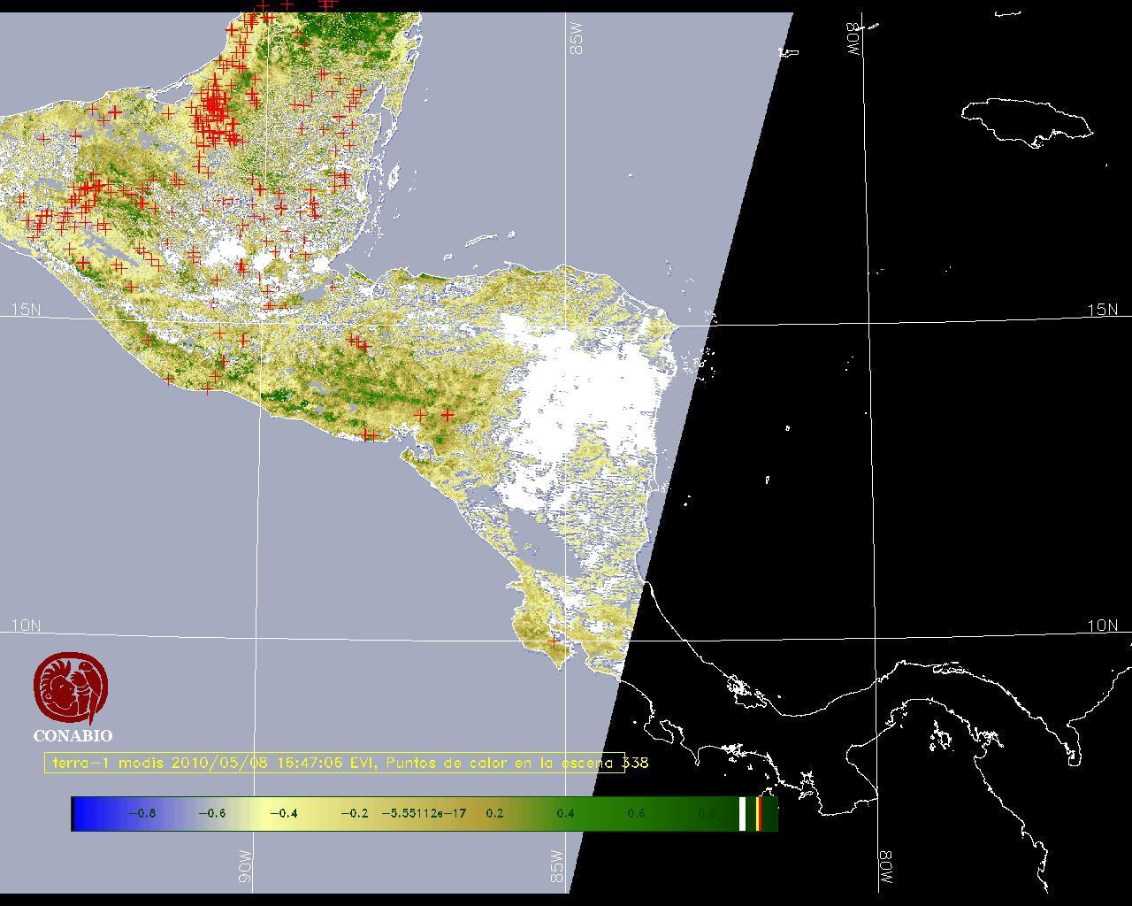Viewport: 1132px width, 906px height.
Task: Select the -0.8 value on the color scale
Action: point(141,814)
